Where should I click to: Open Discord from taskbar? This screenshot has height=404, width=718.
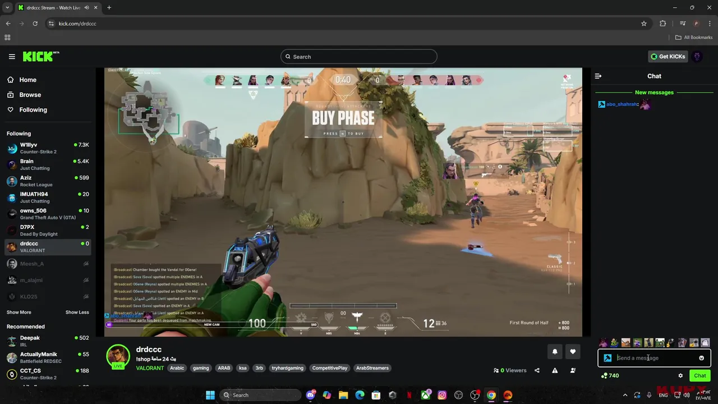tap(311, 395)
